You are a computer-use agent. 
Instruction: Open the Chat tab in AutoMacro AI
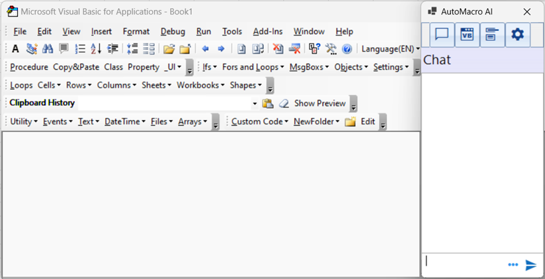click(x=442, y=35)
